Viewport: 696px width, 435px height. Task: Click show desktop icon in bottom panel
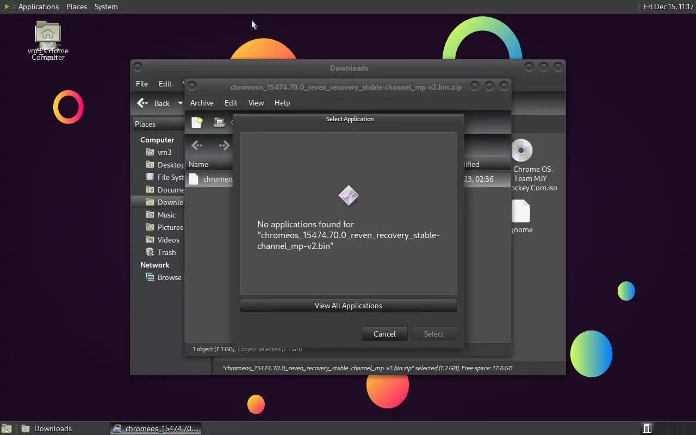tap(6, 428)
